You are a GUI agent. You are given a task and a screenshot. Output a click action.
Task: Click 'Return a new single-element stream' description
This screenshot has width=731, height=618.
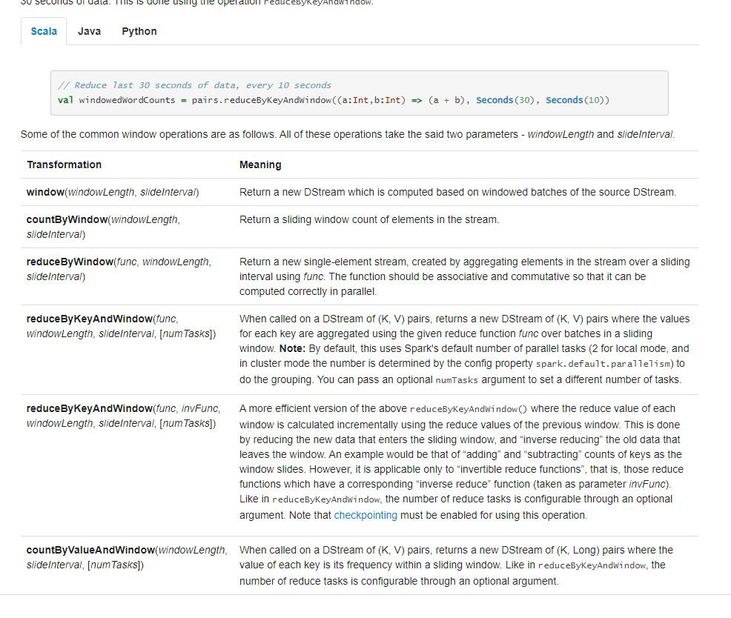(465, 276)
